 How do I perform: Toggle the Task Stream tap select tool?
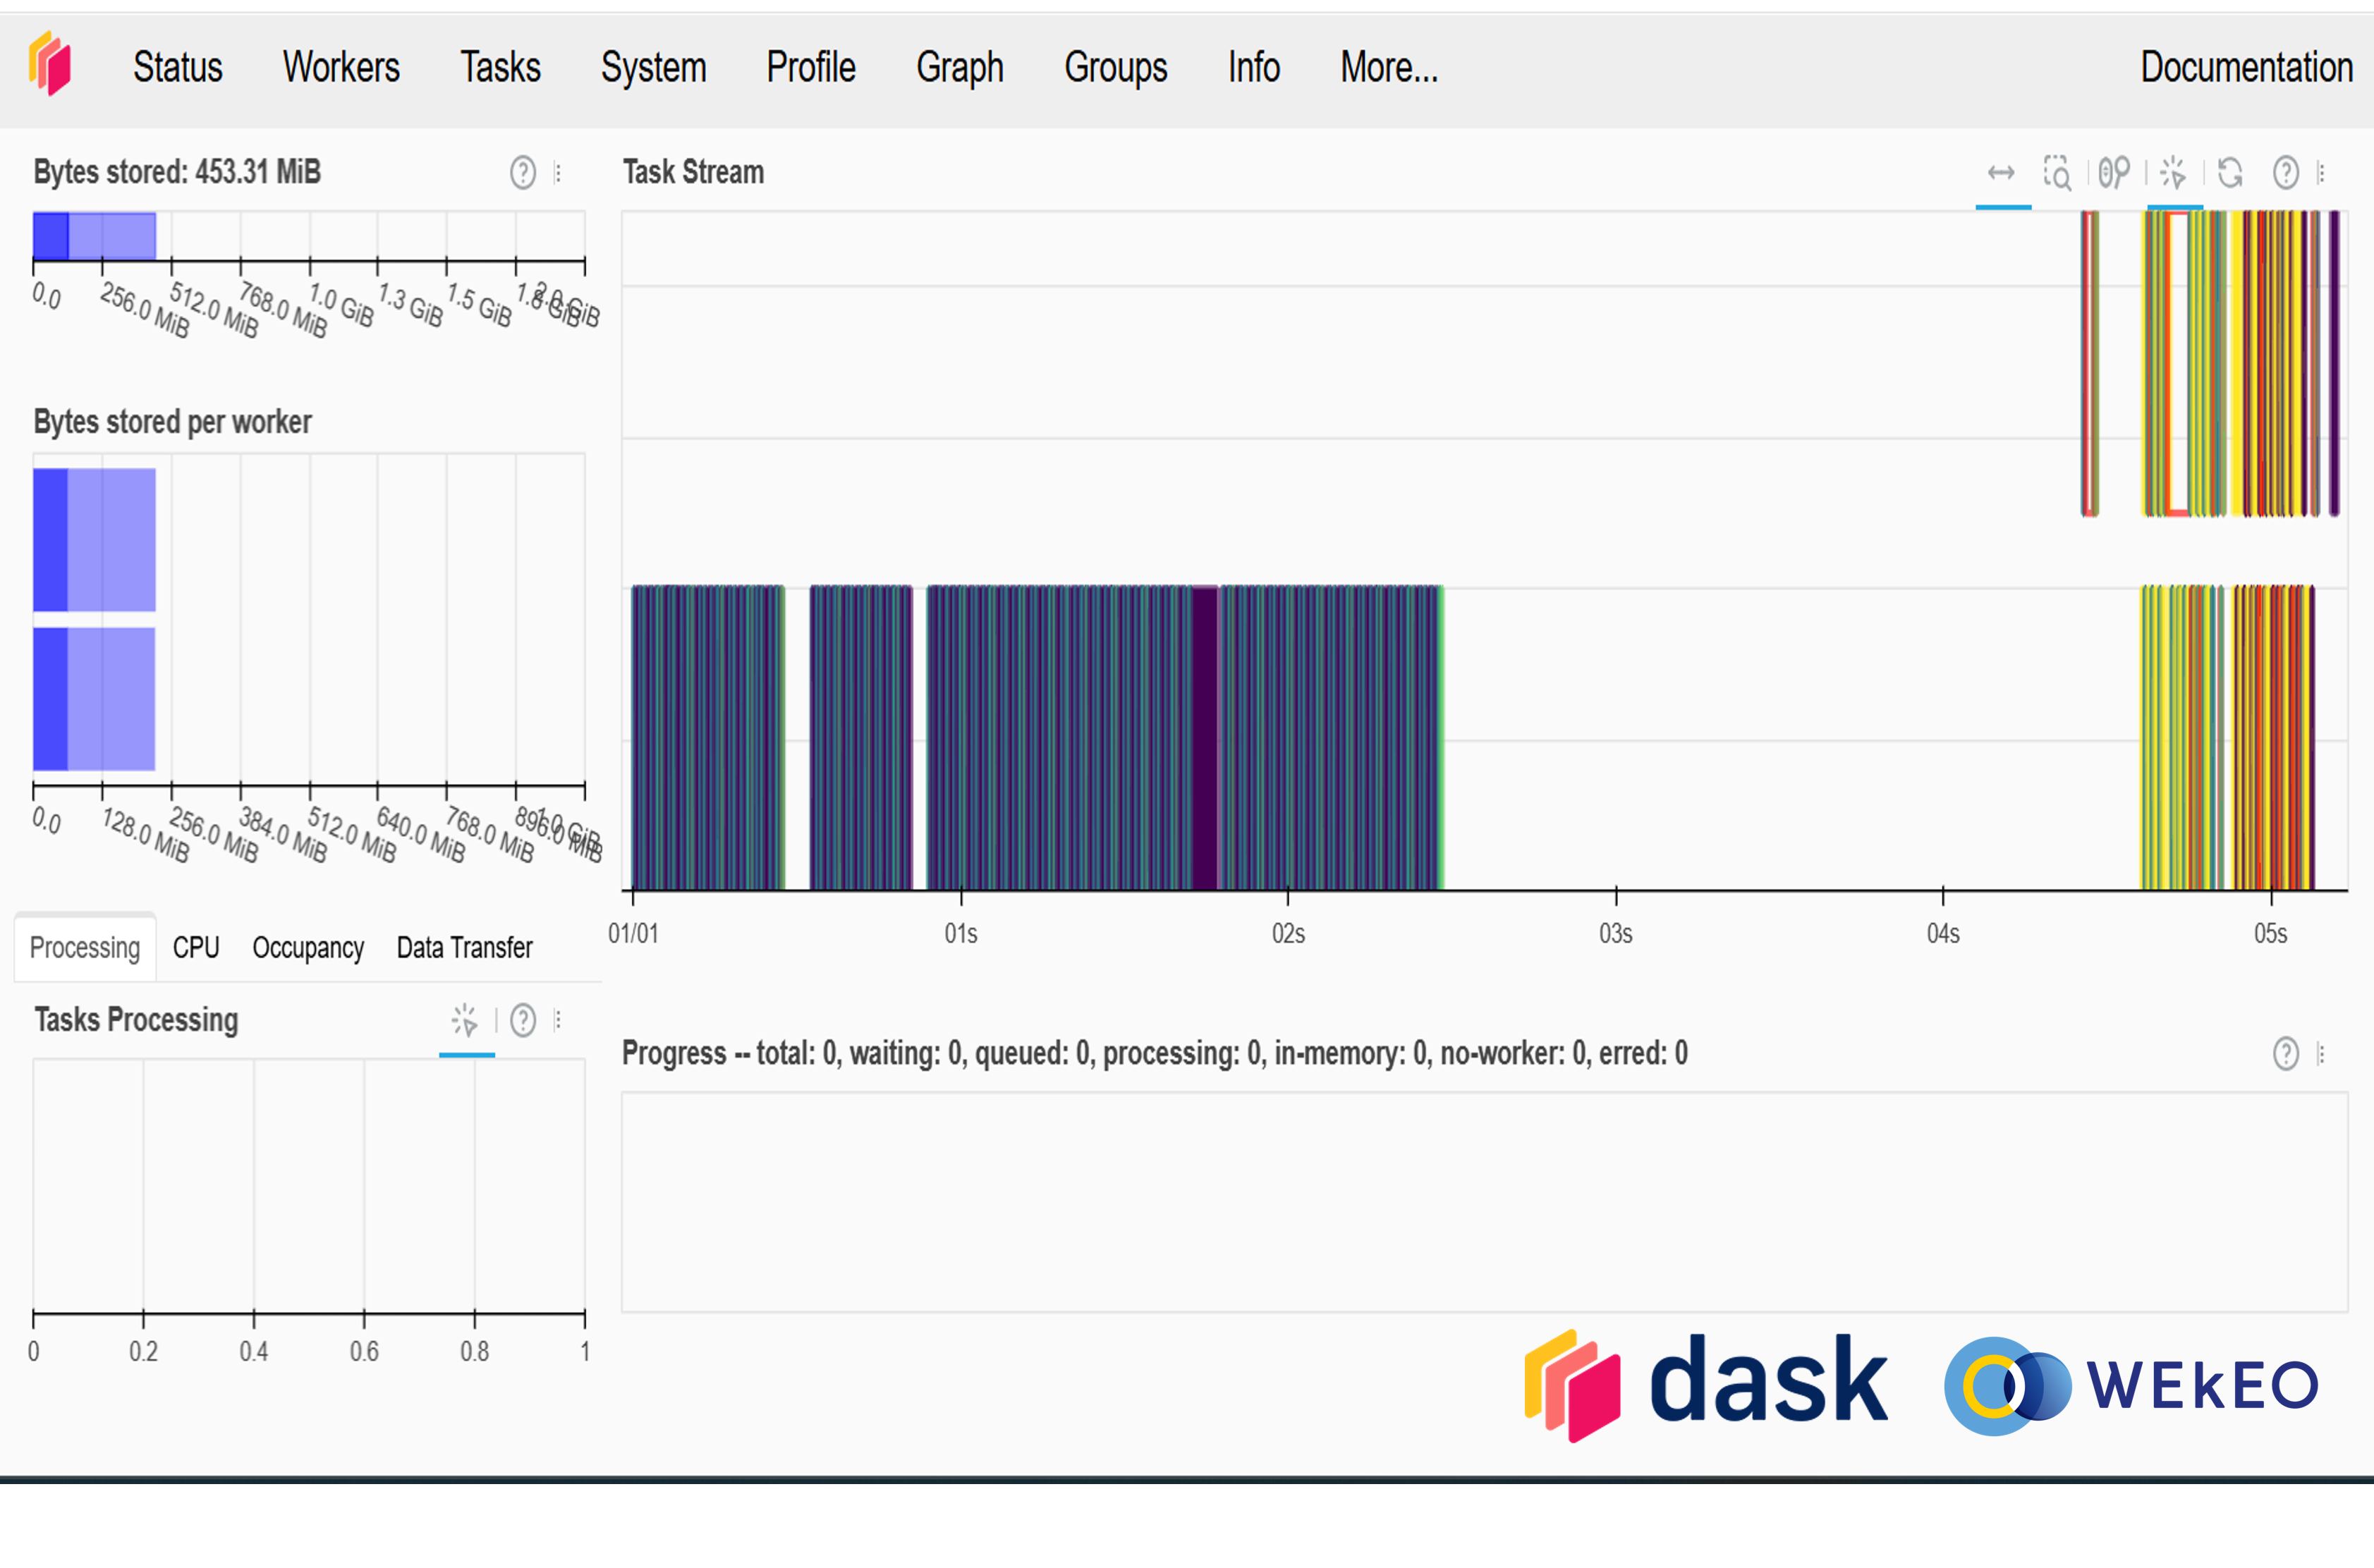2173,173
